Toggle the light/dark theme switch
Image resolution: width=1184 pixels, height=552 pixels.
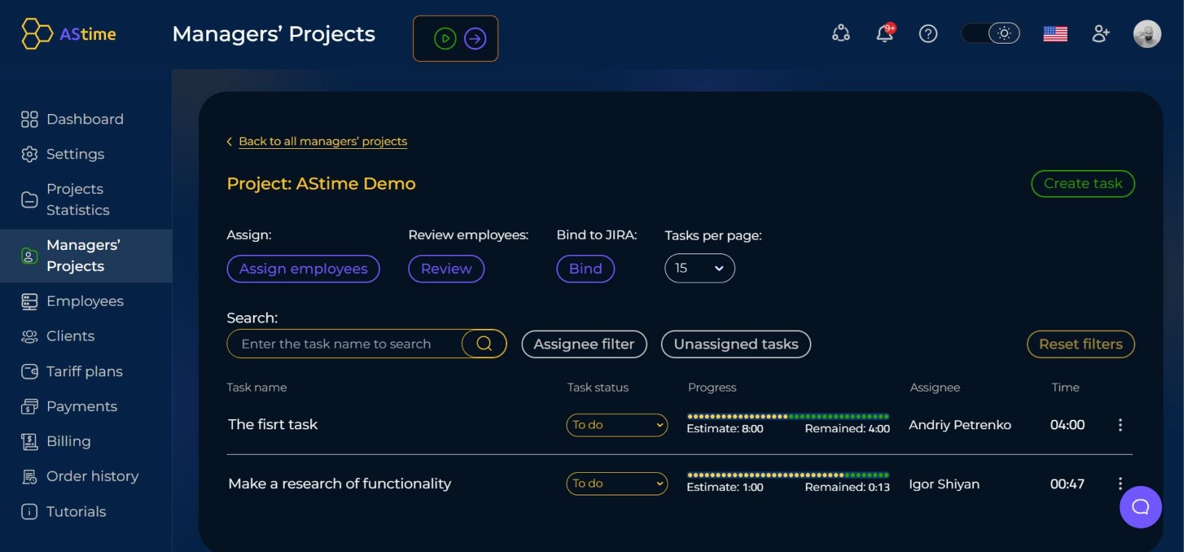tap(991, 33)
